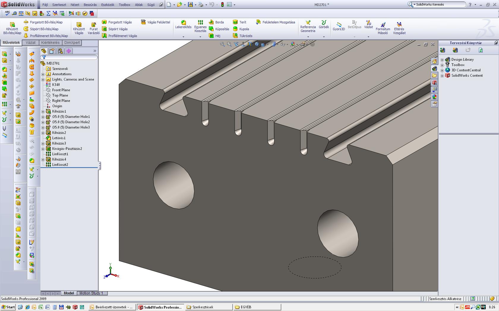Screen dimensions: 499x311
Task: Switch to the Kiértékelés tab
Action: pos(50,43)
